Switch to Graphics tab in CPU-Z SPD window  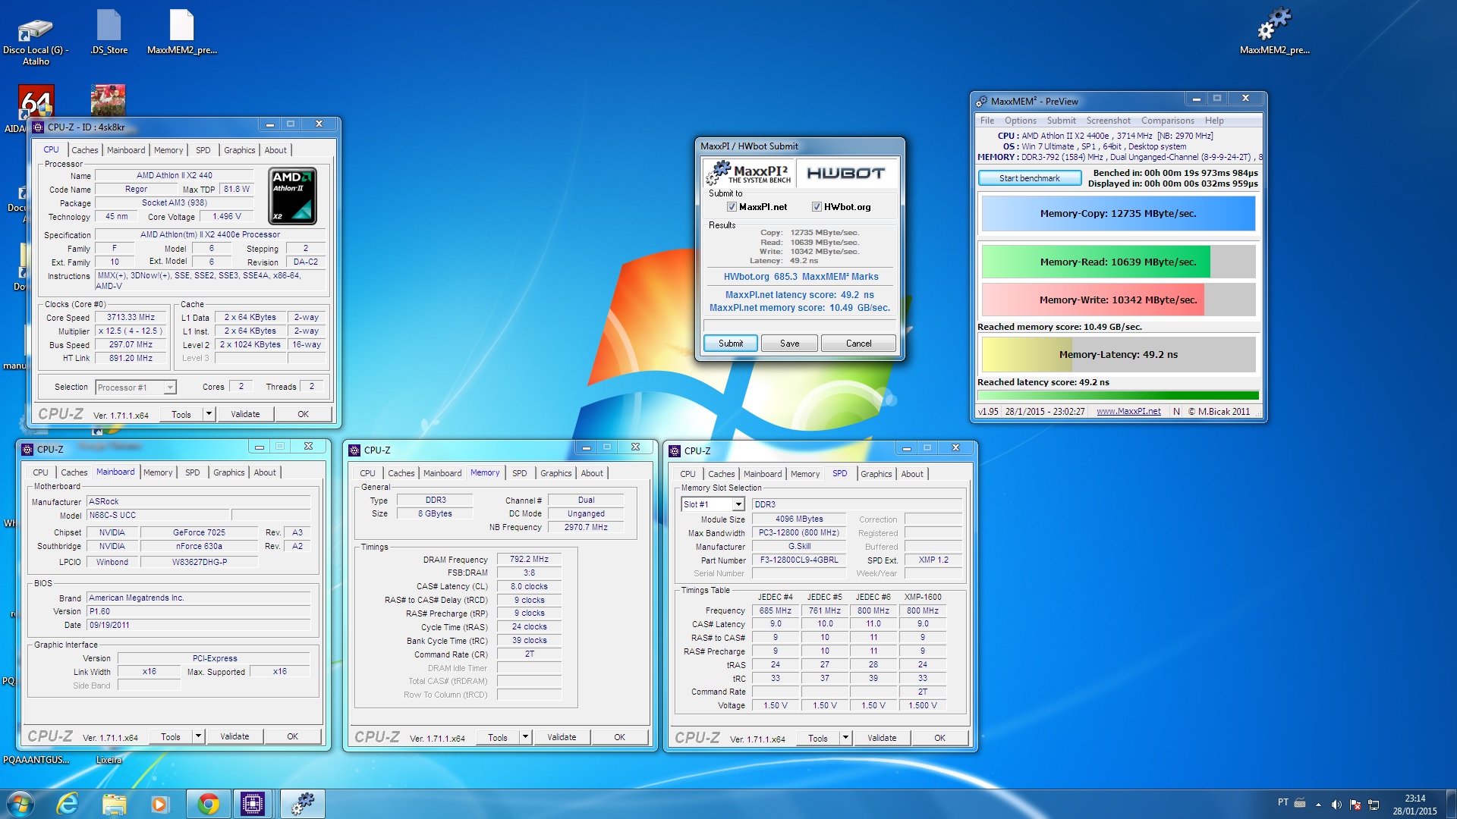click(x=876, y=474)
